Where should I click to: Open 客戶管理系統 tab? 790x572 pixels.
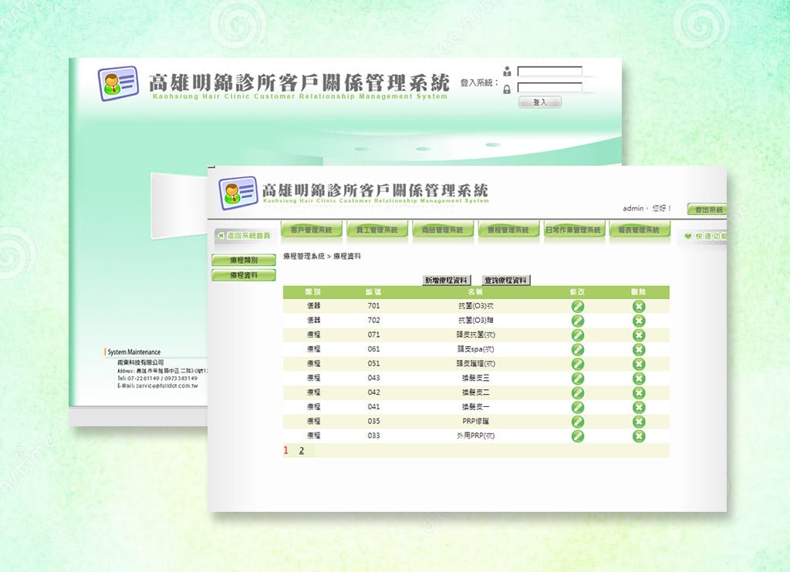click(x=312, y=230)
